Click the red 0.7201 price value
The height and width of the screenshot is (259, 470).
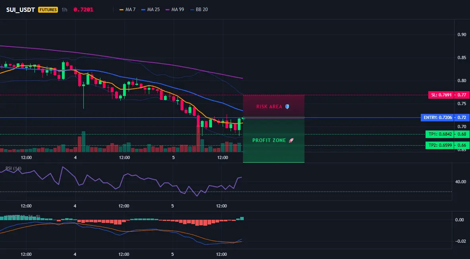[83, 10]
